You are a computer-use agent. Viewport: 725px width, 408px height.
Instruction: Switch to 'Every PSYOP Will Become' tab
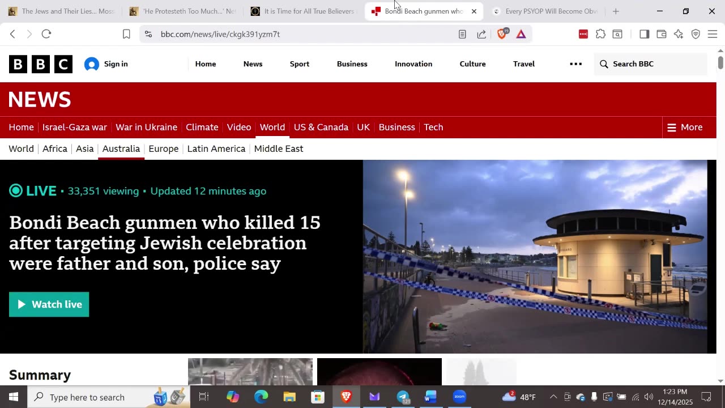(545, 11)
